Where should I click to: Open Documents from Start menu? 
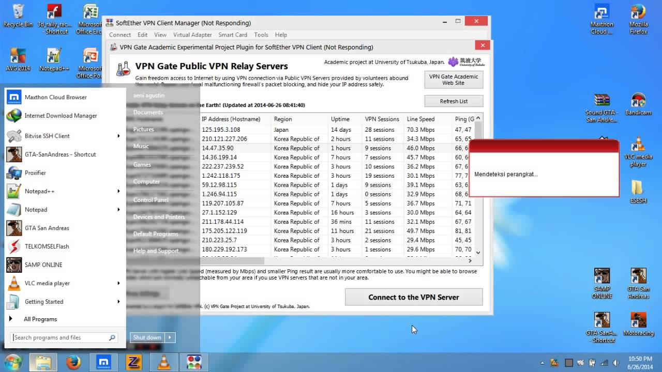[148, 112]
